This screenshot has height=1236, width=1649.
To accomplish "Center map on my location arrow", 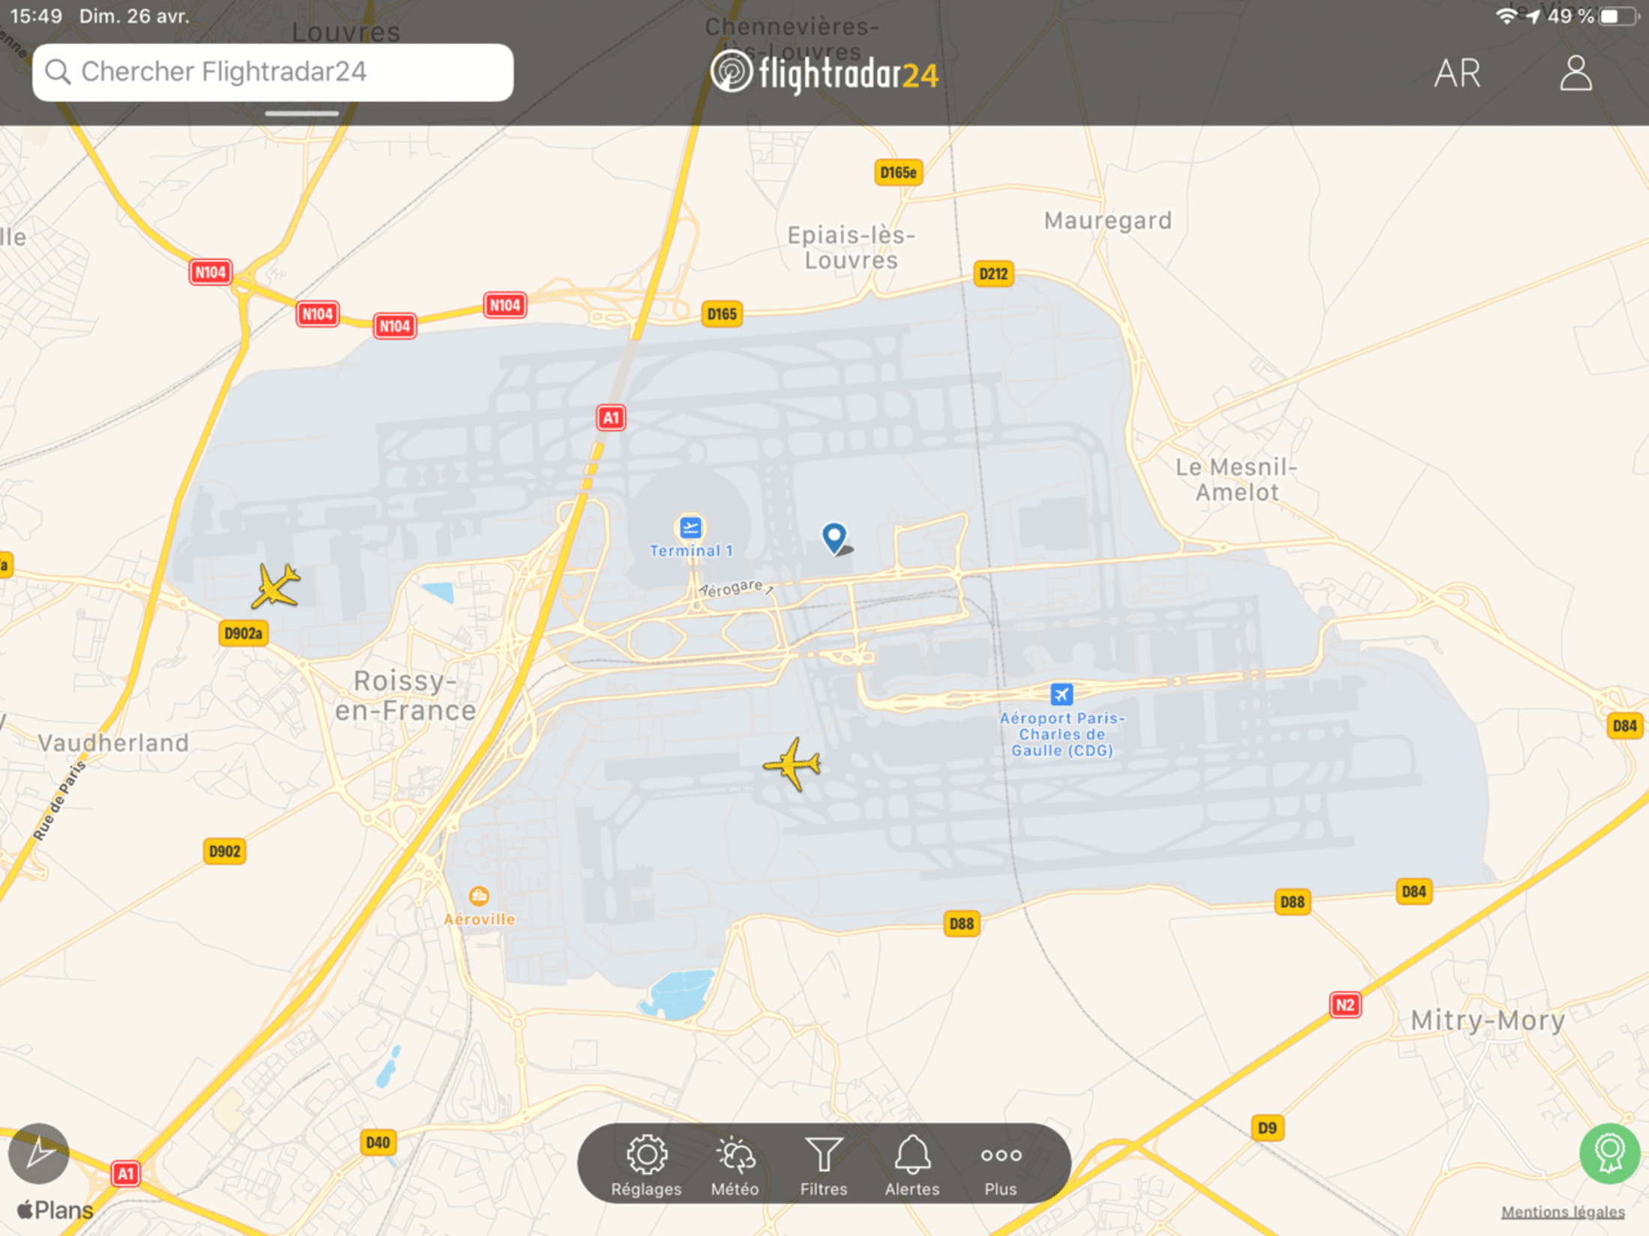I will (39, 1153).
